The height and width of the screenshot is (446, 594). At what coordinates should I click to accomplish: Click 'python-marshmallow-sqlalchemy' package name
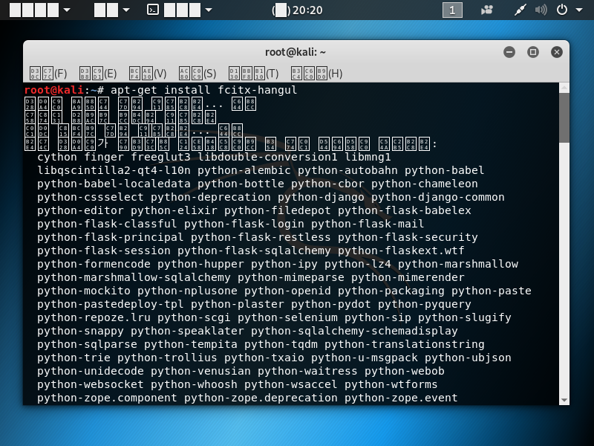[134, 277]
